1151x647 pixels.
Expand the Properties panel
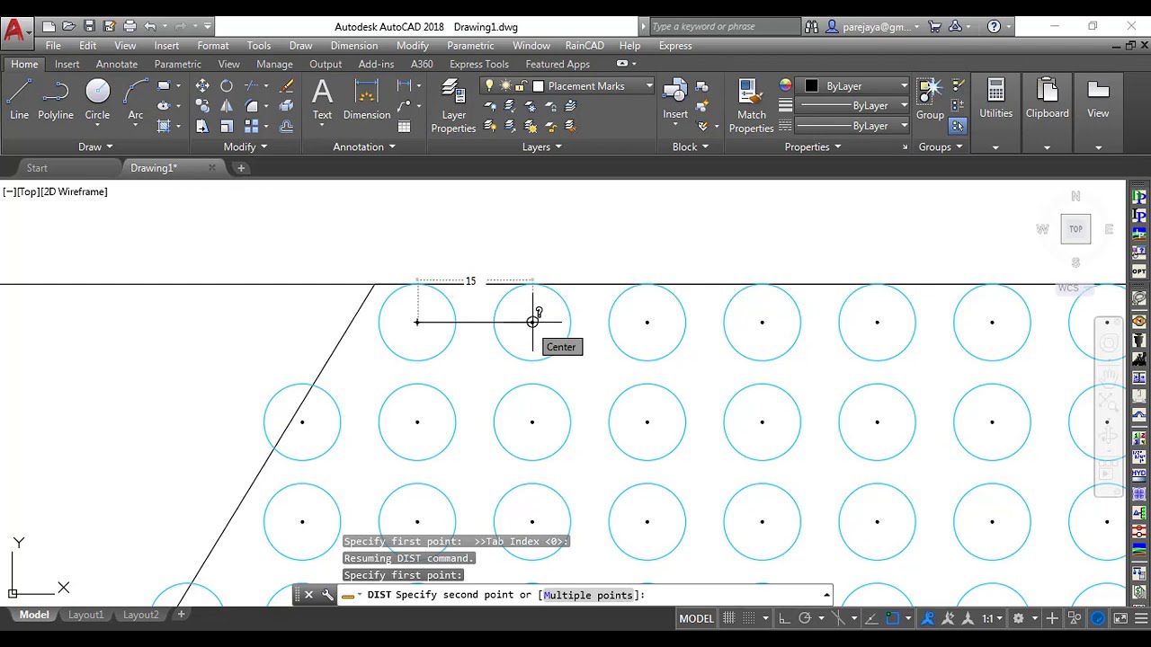[x=813, y=146]
